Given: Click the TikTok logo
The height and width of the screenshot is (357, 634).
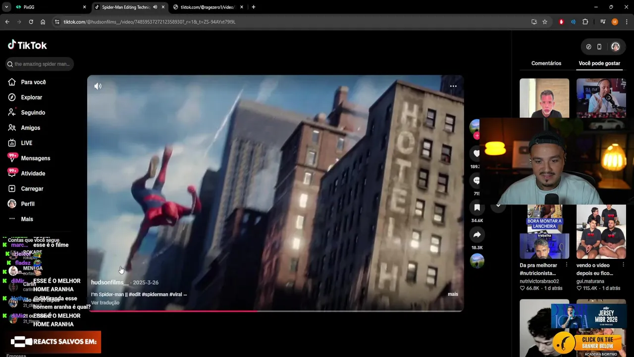Looking at the screenshot, I should point(27,45).
